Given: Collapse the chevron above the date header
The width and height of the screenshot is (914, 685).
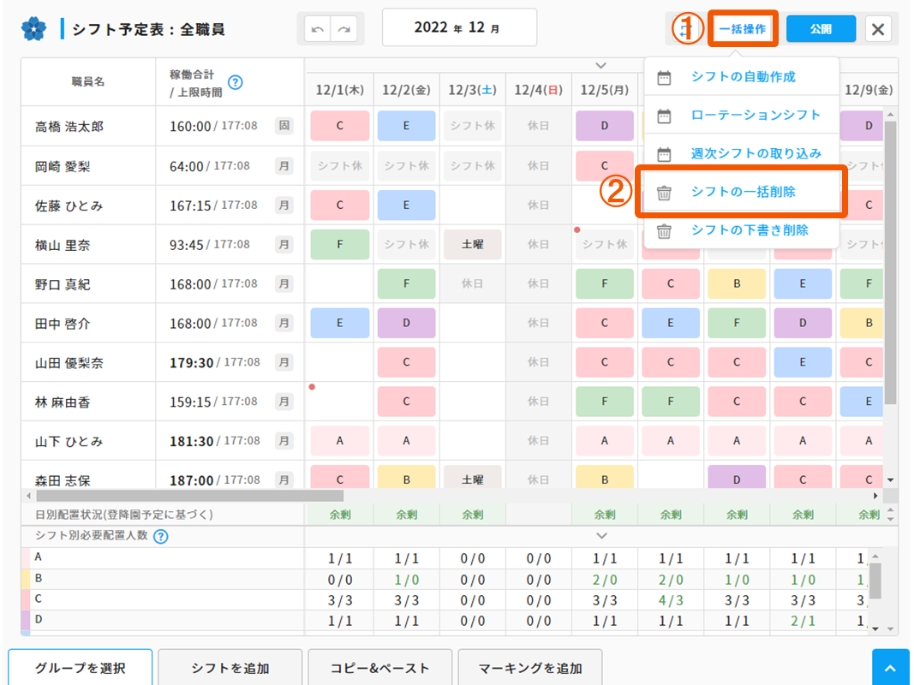Looking at the screenshot, I should tap(601, 65).
